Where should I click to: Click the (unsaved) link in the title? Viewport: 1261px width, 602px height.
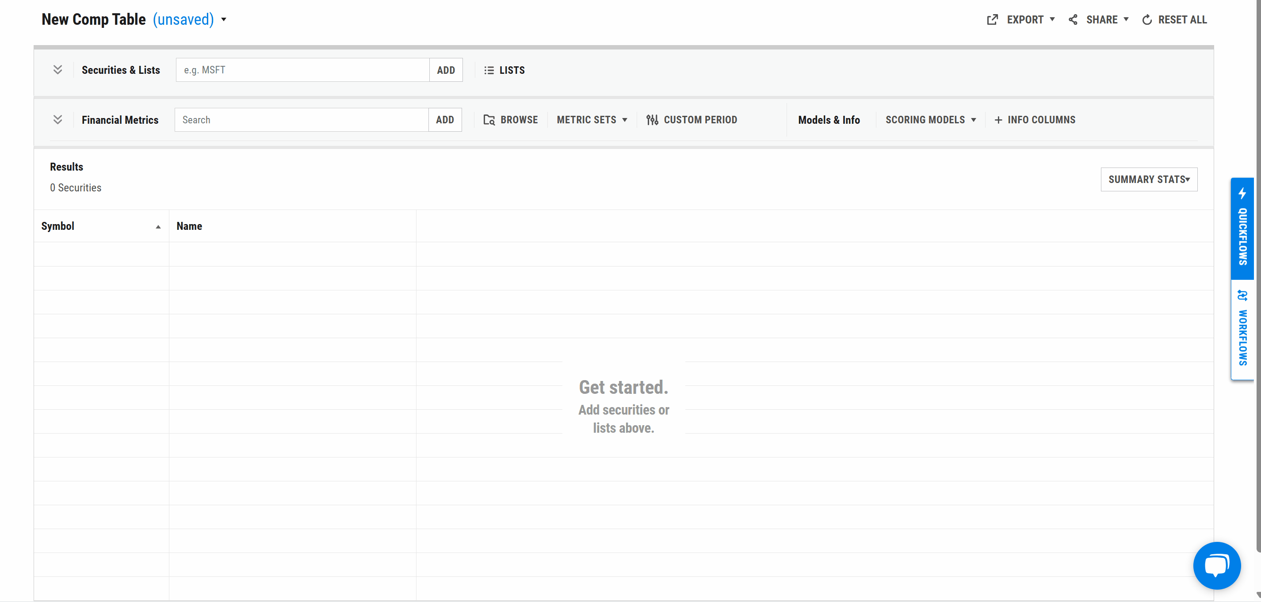(183, 19)
